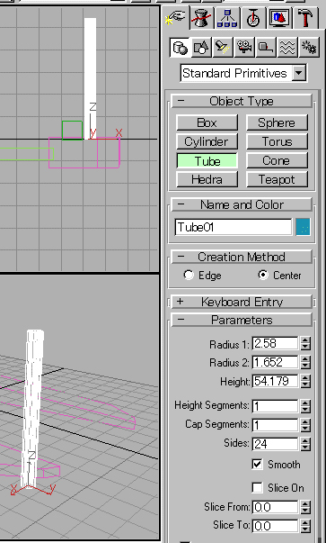
Task: Select the Helpers category icon
Action: 266,48
